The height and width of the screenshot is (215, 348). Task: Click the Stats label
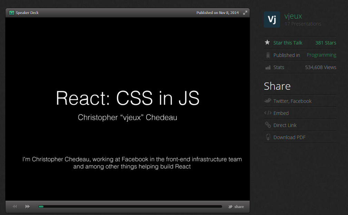coord(279,67)
